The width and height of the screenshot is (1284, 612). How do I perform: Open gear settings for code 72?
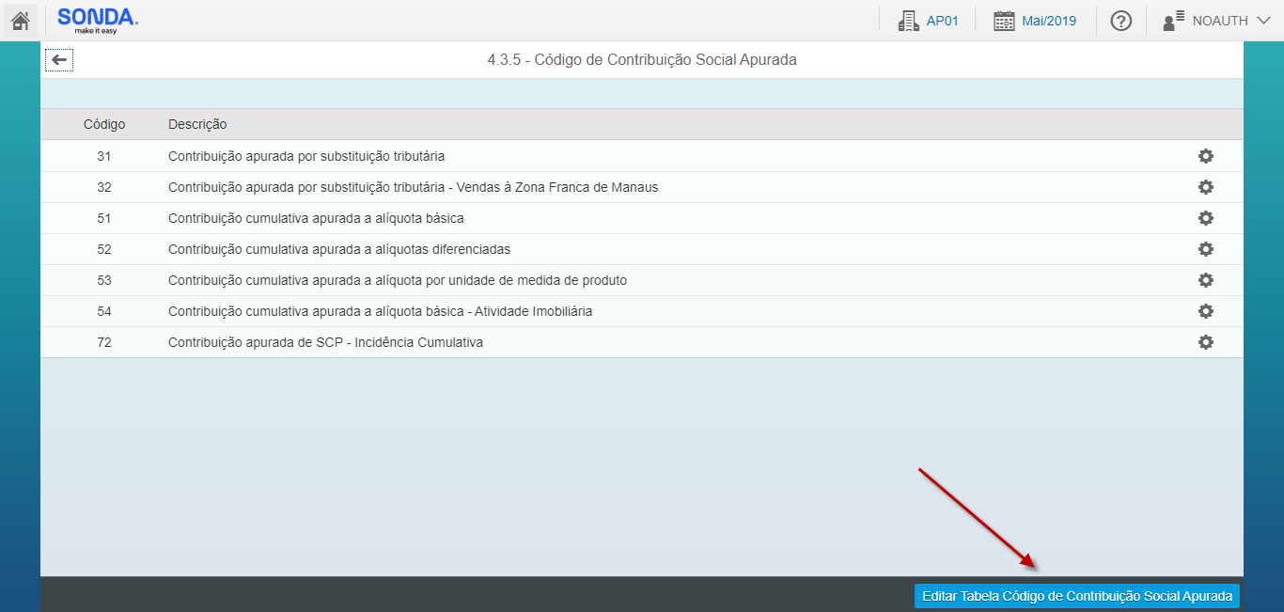tap(1206, 342)
